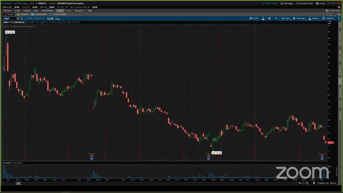The width and height of the screenshot is (343, 193).
Task: Expand the symbol selector dropdown arrow
Action: coord(18,18)
